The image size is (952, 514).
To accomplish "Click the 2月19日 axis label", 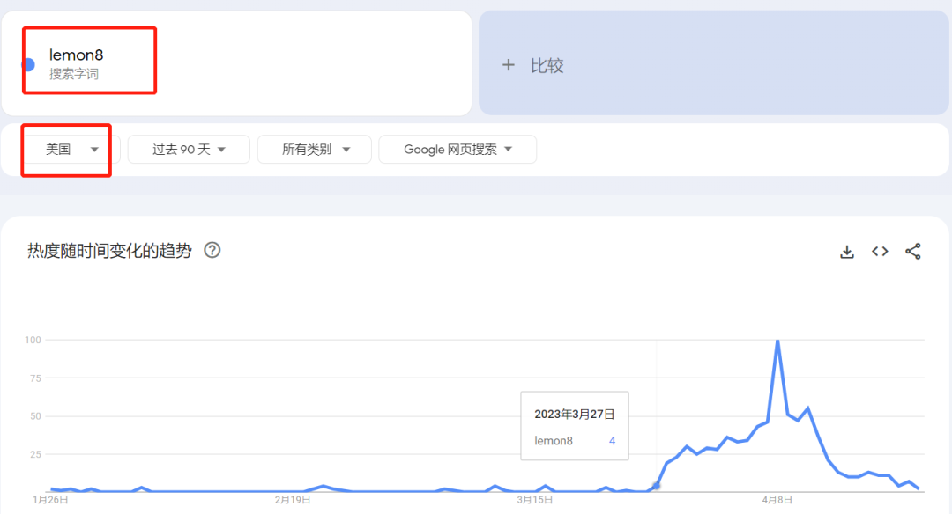I will point(293,499).
